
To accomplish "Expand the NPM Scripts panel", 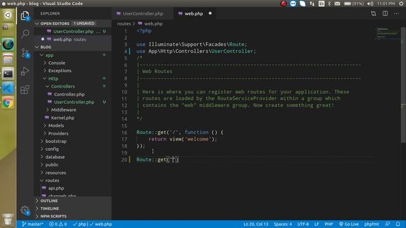I will (73, 216).
